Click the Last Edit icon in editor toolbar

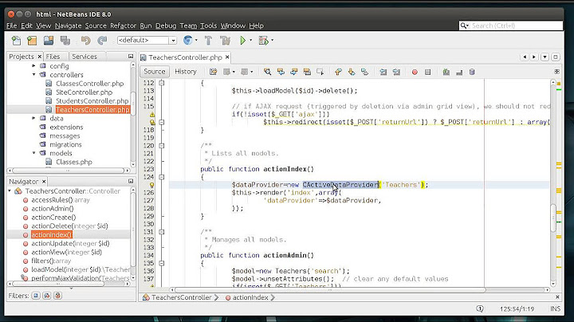coord(213,72)
